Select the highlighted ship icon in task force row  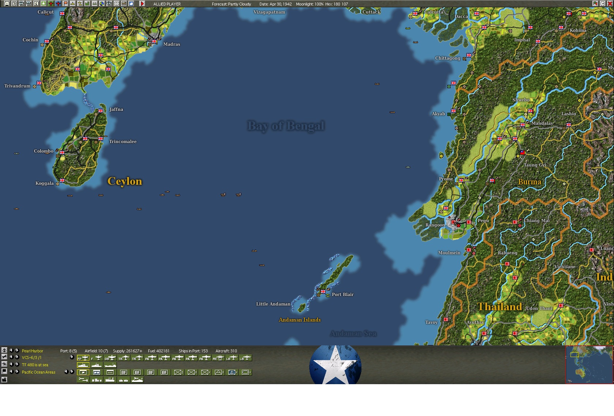click(x=83, y=365)
